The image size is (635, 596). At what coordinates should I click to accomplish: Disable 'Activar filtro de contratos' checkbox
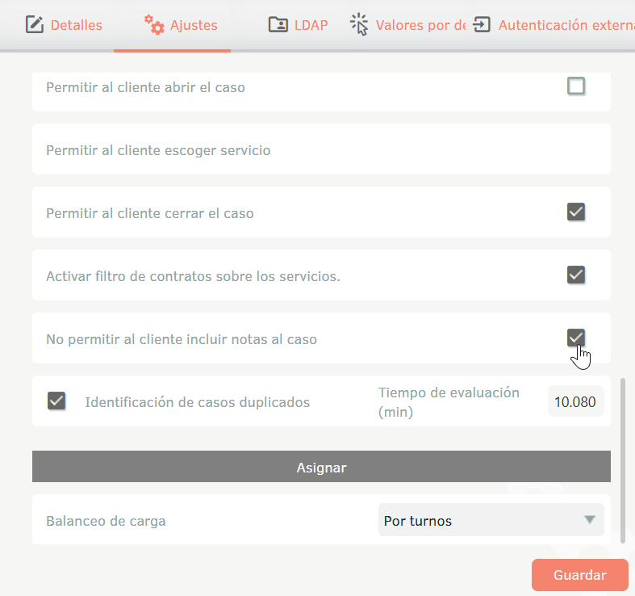click(x=576, y=275)
